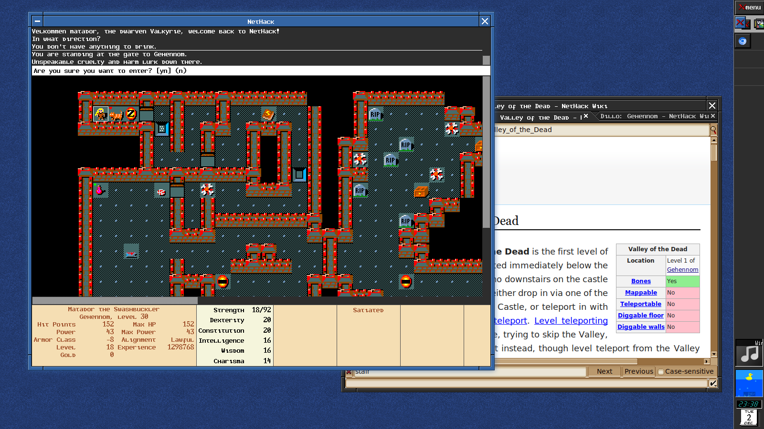764x429 pixels.
Task: Click the search magnifier icon in Dillo
Action: click(x=713, y=130)
